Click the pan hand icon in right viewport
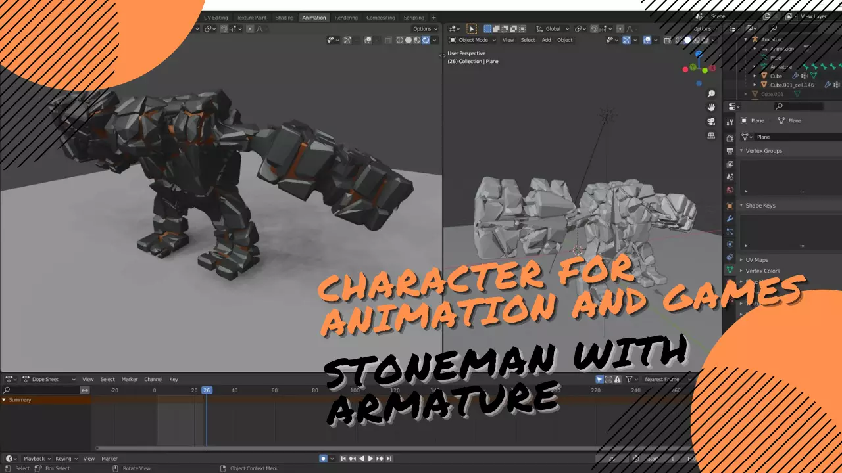The height and width of the screenshot is (473, 842). click(x=711, y=108)
